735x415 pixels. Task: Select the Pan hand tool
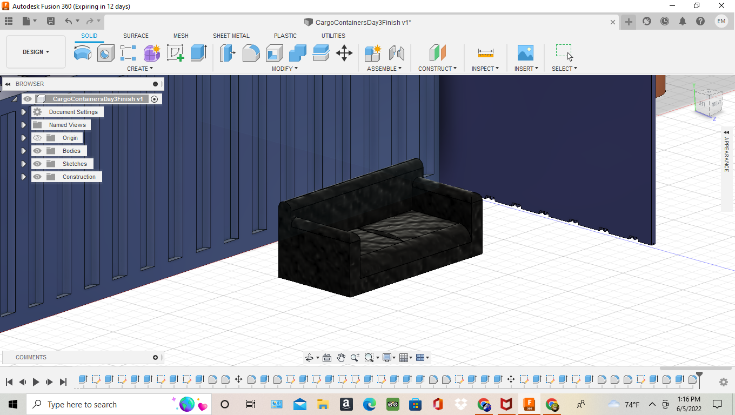[341, 358]
